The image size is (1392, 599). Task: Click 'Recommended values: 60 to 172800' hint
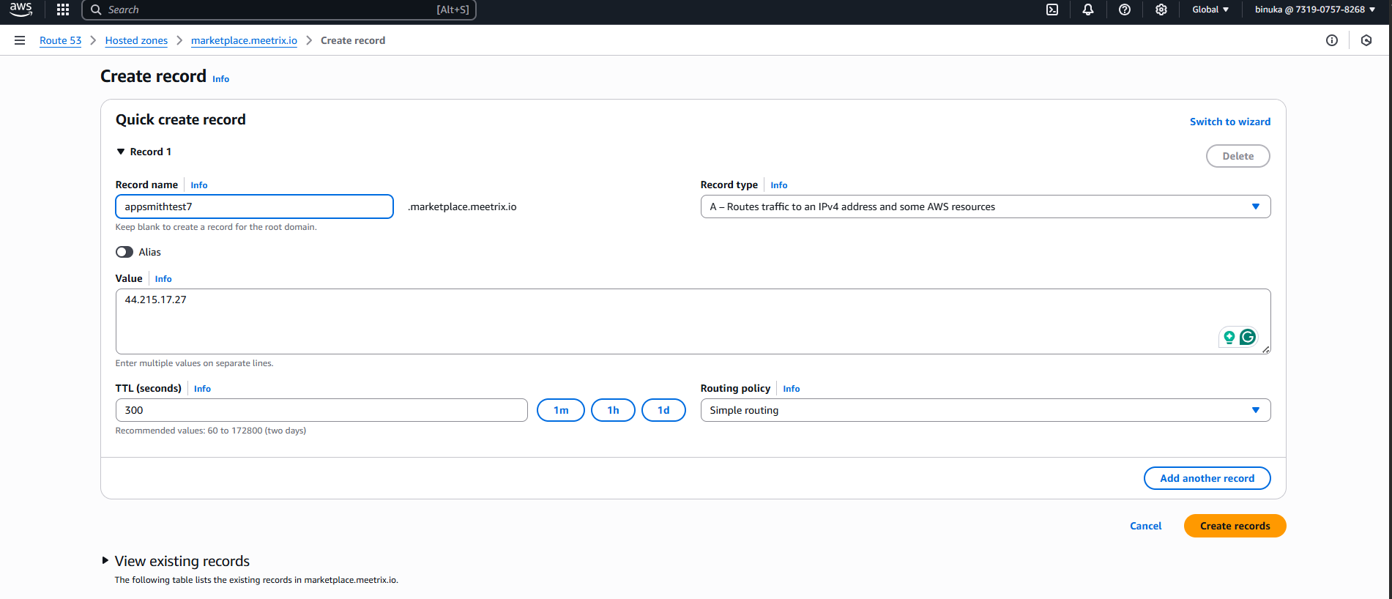tap(211, 431)
